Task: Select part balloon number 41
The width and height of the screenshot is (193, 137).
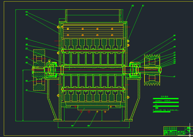Action: (174, 77)
